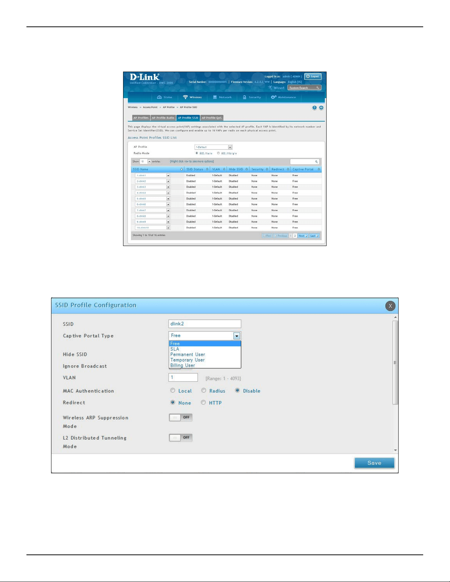Toggle Wireless ARP Suppression Mode switch

[x=181, y=417]
